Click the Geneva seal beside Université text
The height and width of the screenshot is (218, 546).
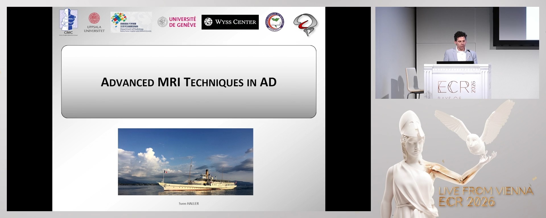point(163,22)
